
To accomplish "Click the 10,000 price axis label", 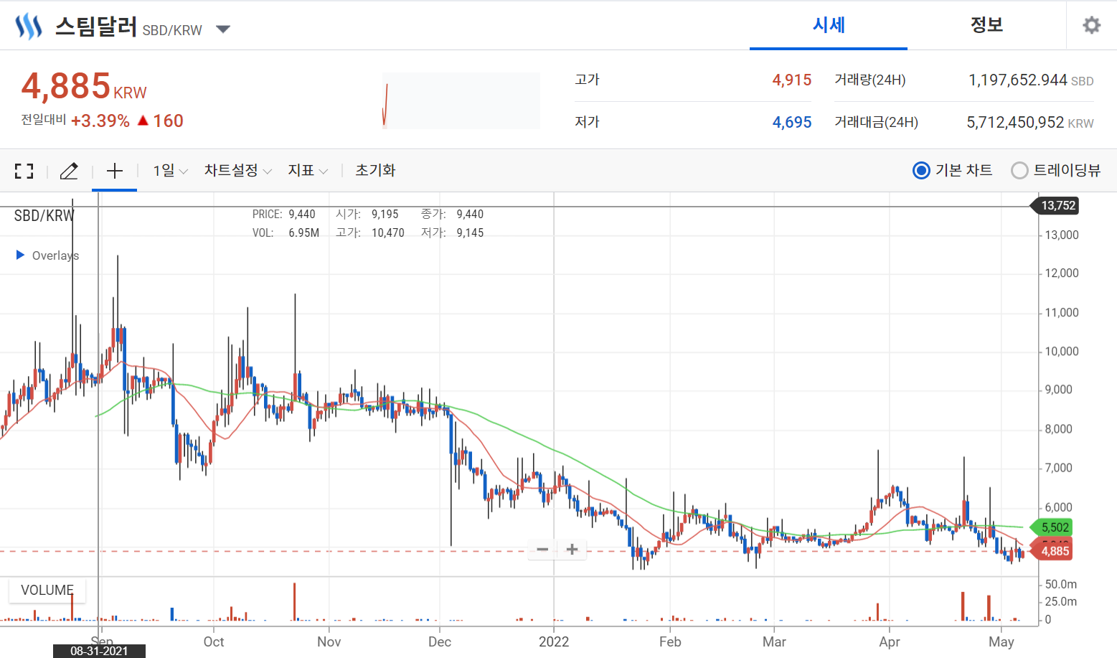I will (x=1062, y=352).
